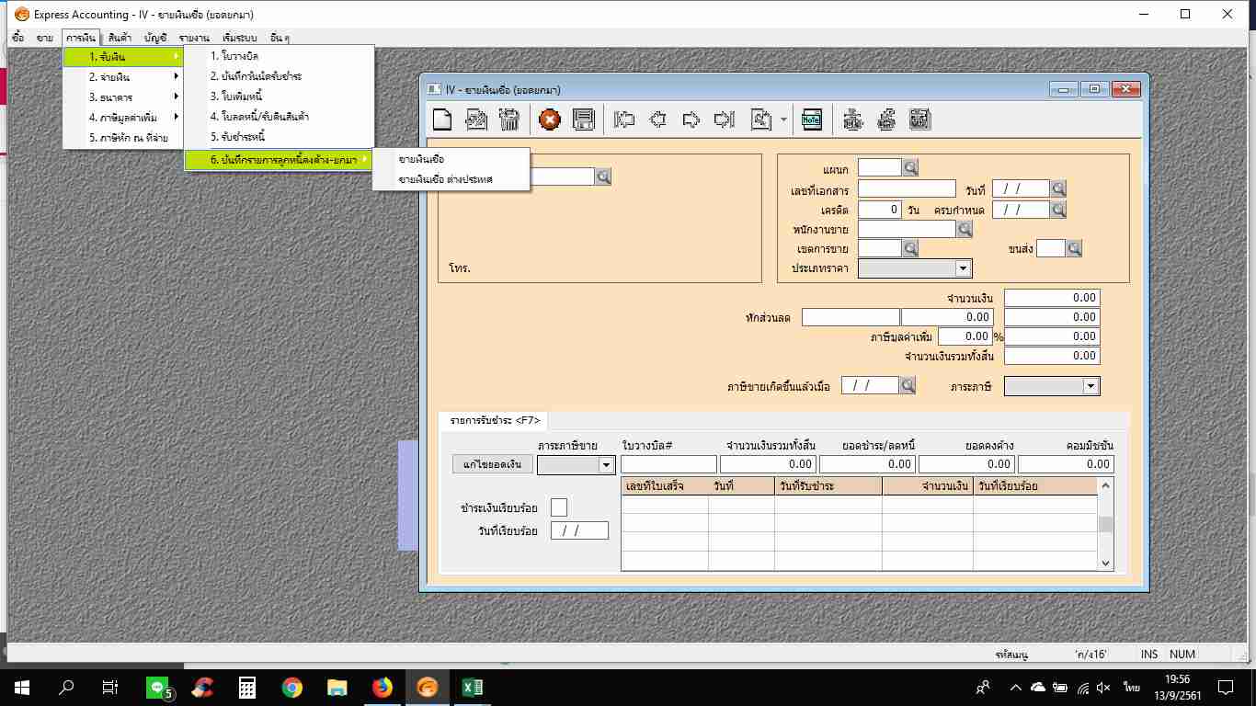Click the ภาษีขายเกิดขึ้นแล้วเมื่อ date lookup icon

pyautogui.click(x=908, y=386)
